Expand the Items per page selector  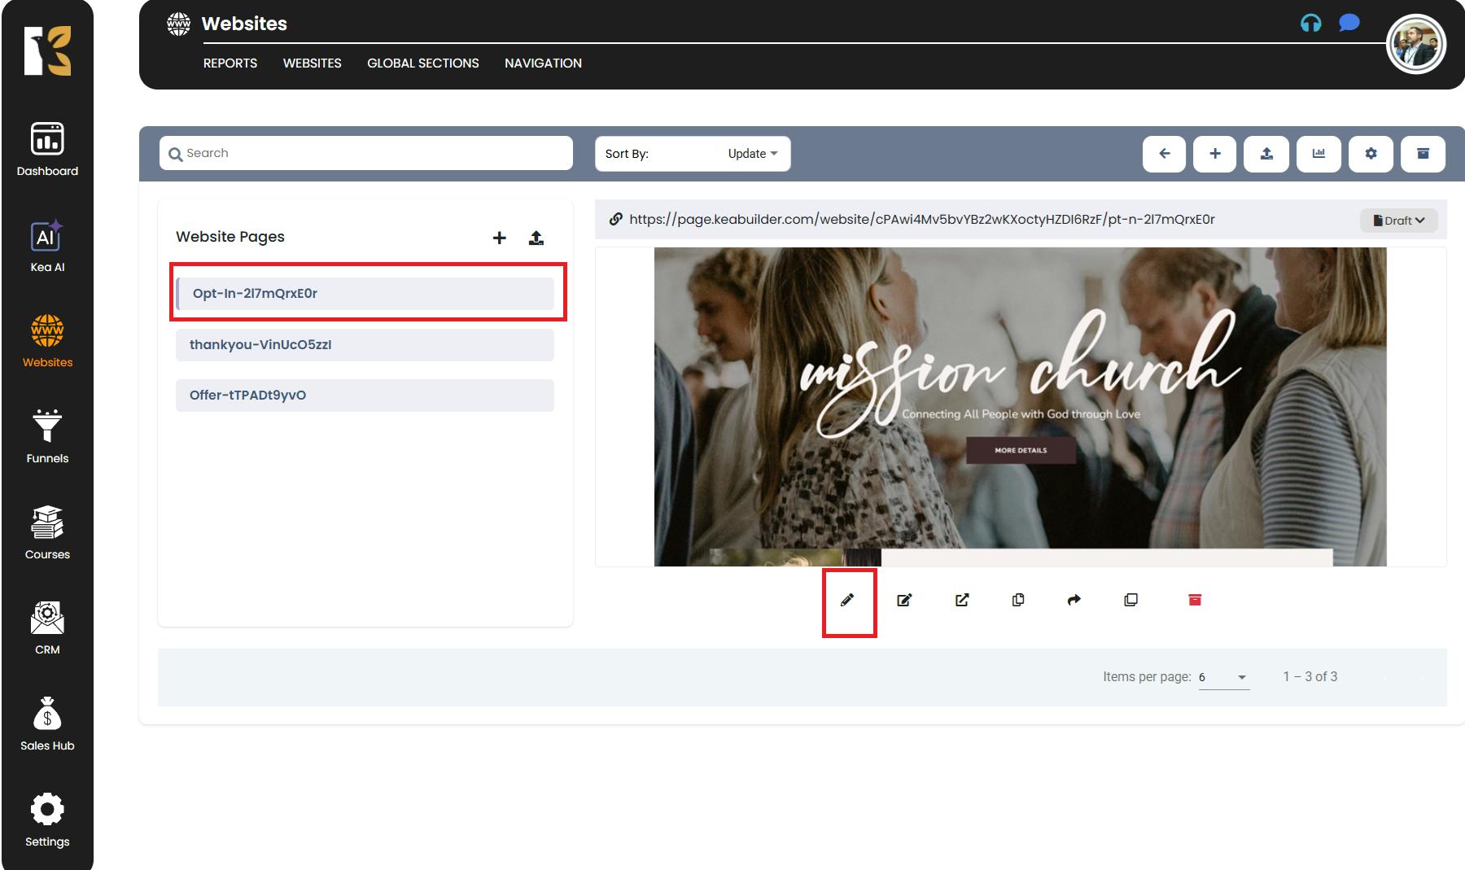pos(1223,677)
